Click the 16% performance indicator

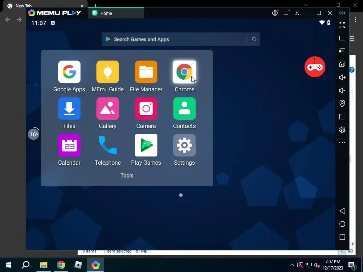(x=34, y=134)
